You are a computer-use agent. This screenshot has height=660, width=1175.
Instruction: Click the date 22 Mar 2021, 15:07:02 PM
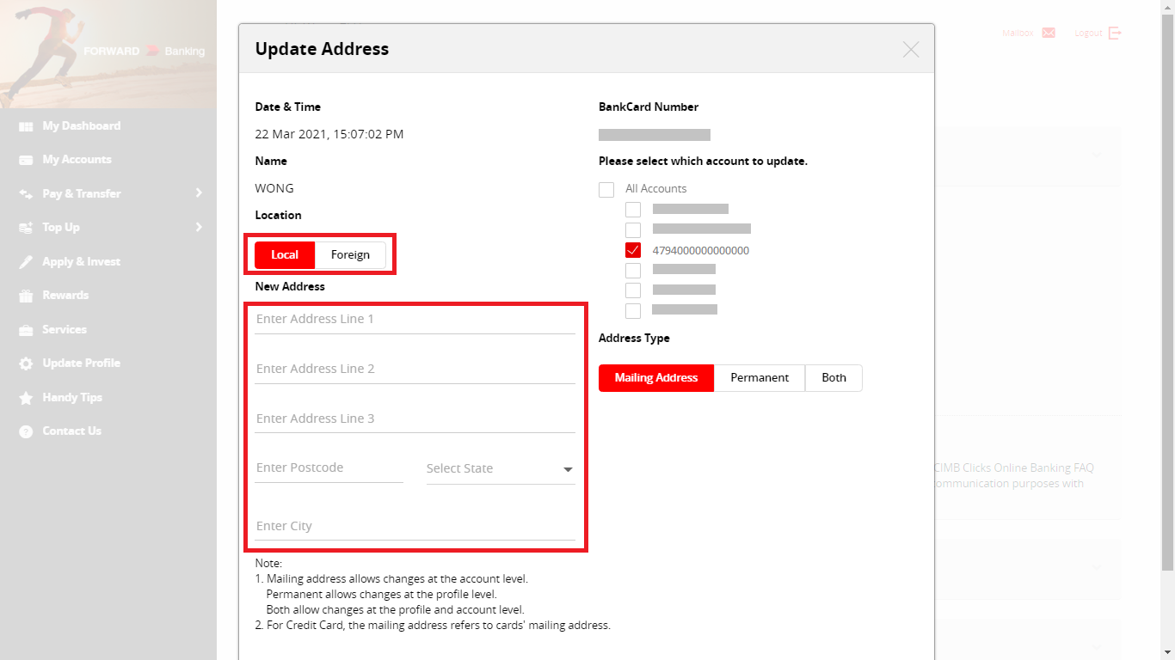(x=329, y=134)
